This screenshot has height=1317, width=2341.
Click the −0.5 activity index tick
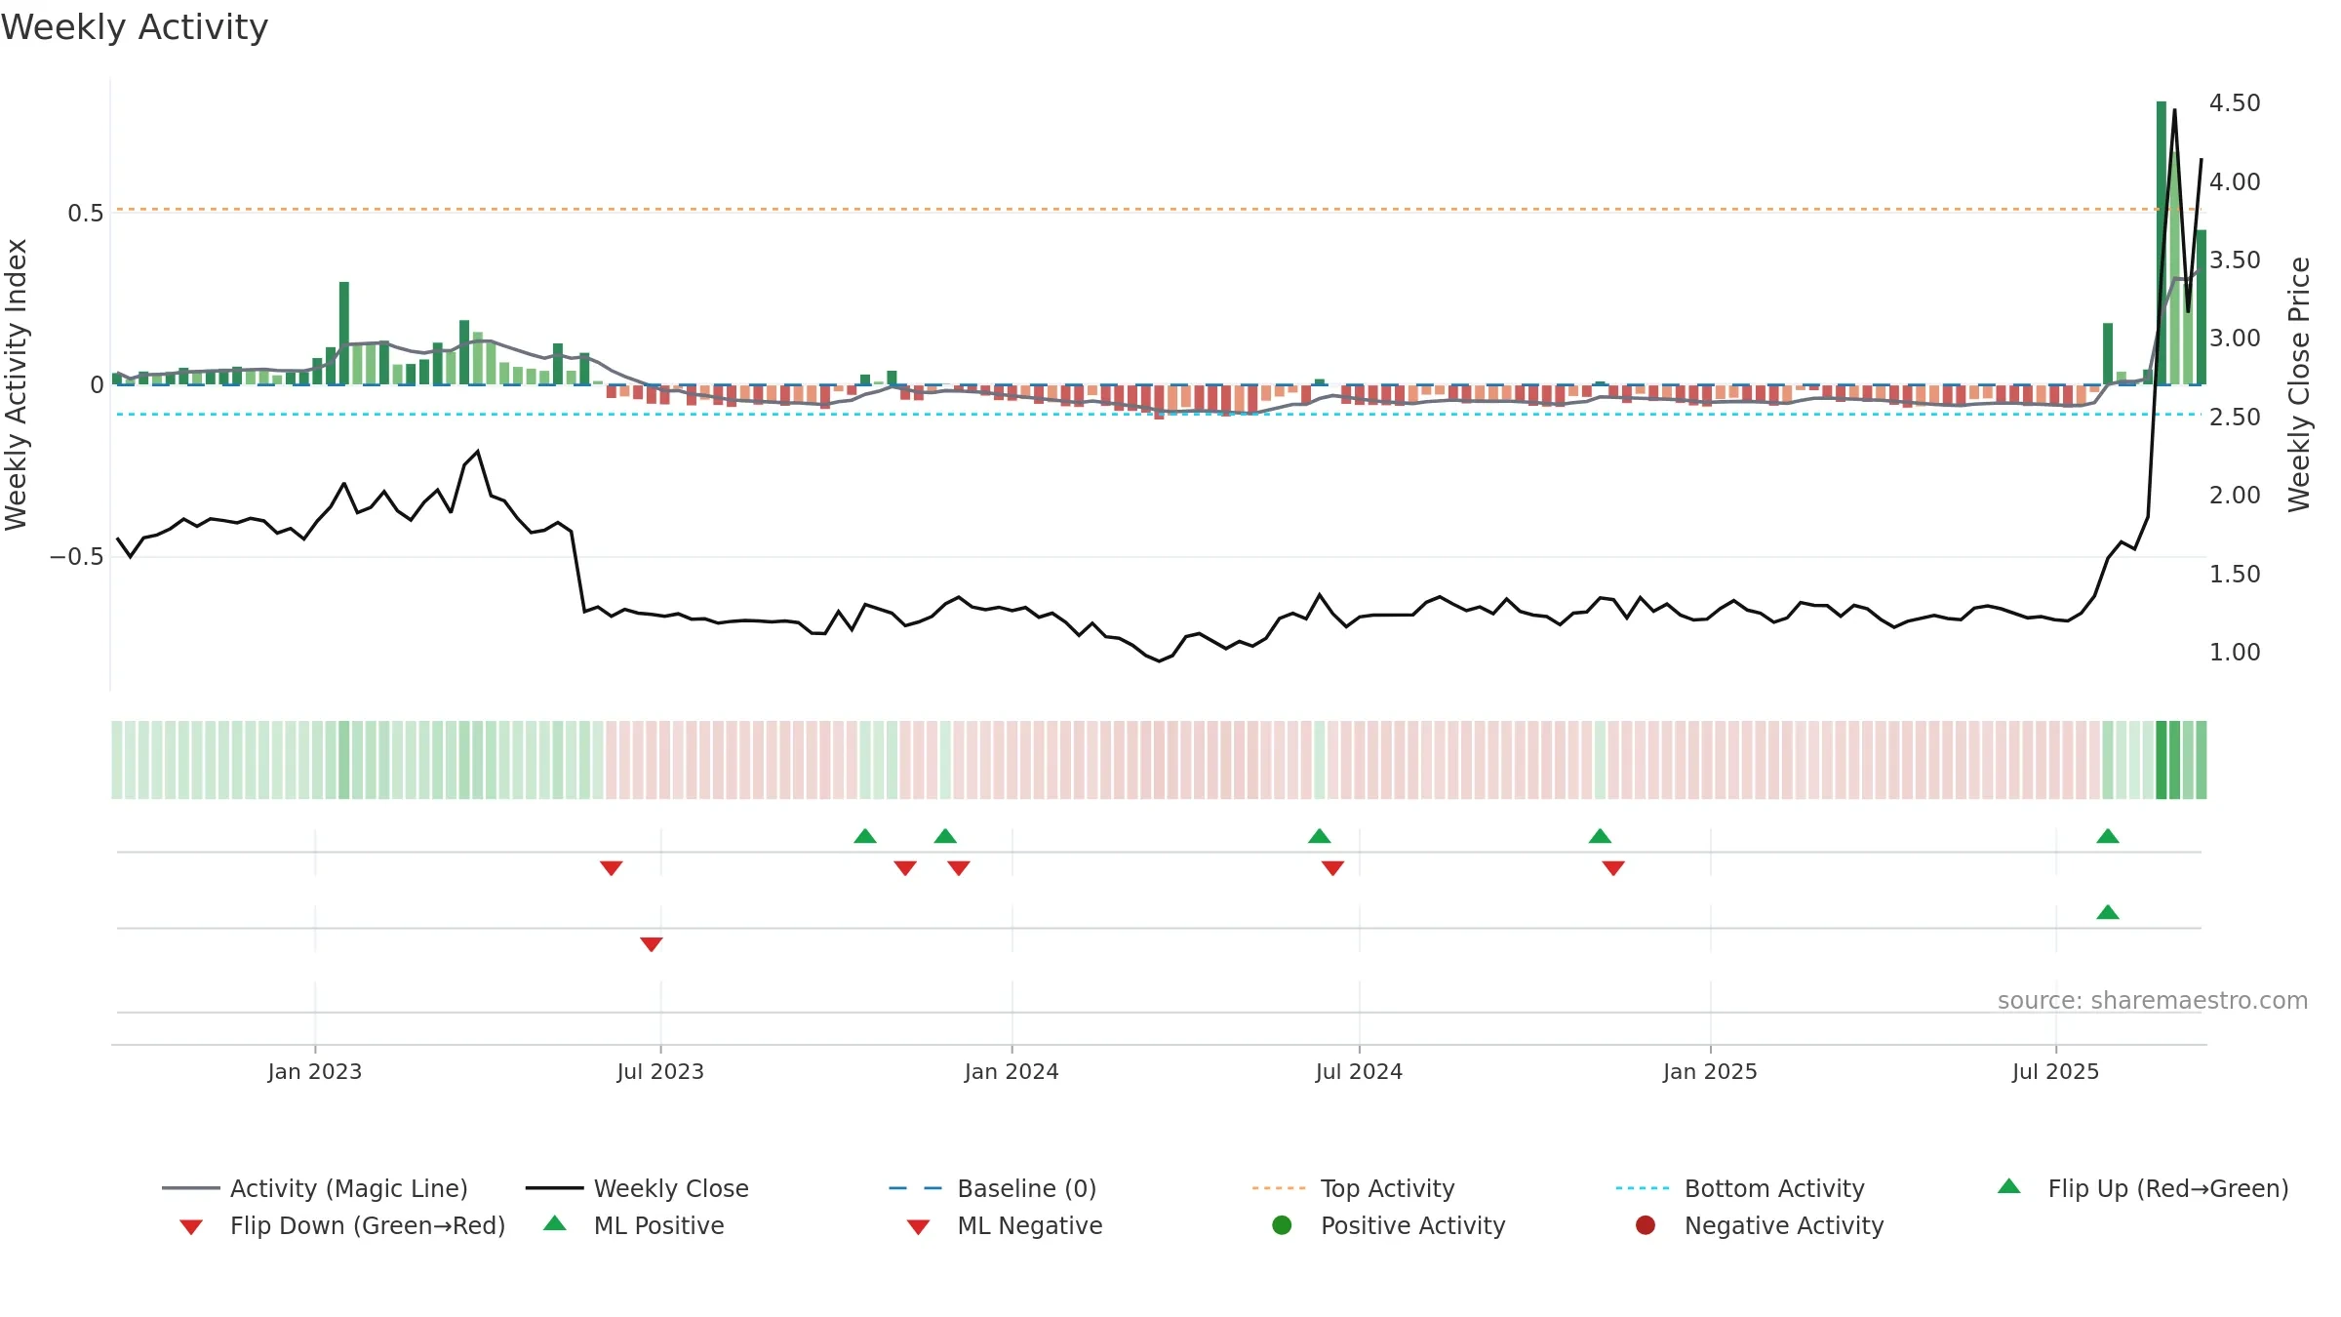[x=76, y=557]
